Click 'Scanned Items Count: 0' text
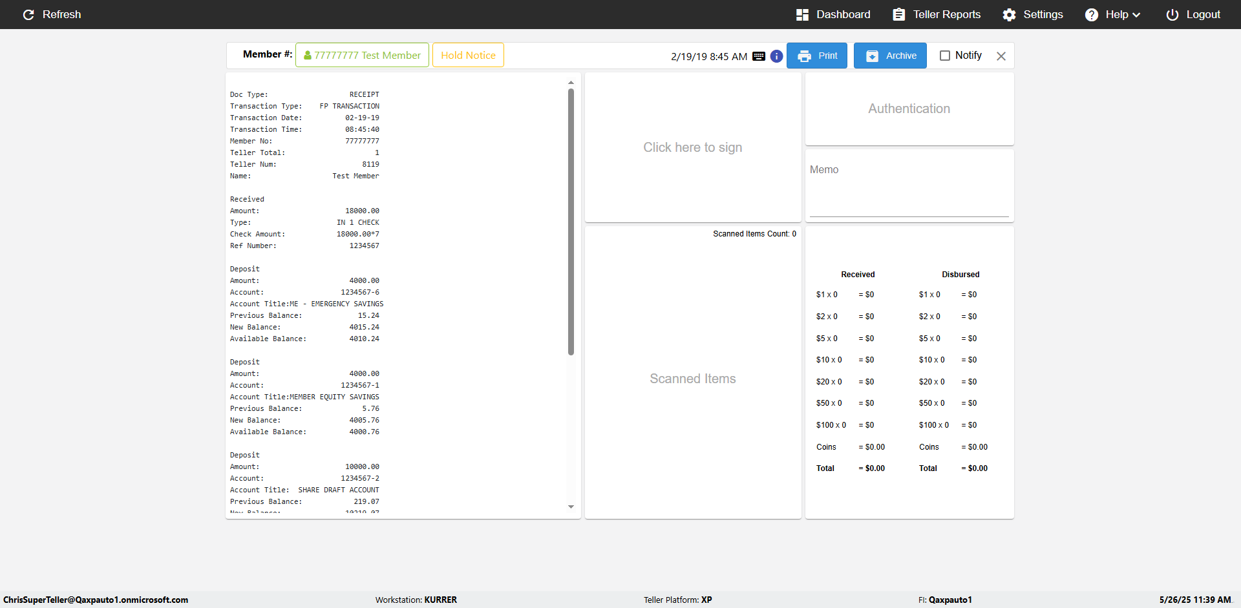 tap(754, 234)
